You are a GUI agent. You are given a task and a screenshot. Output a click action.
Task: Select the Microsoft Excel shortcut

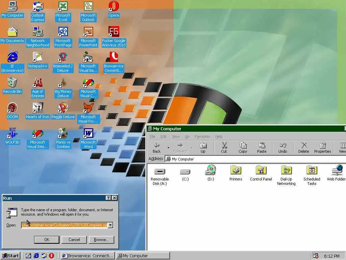pyautogui.click(x=63, y=12)
